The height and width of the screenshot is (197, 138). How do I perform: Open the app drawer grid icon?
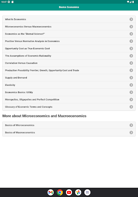(87, 192)
